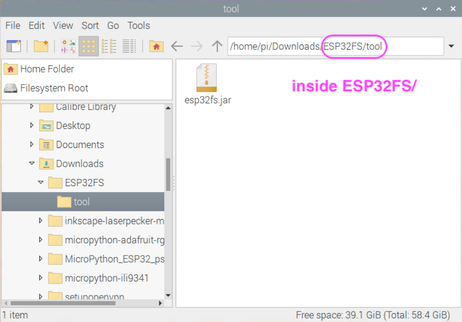Go forward to next folder
This screenshot has width=462, height=322.
point(197,46)
